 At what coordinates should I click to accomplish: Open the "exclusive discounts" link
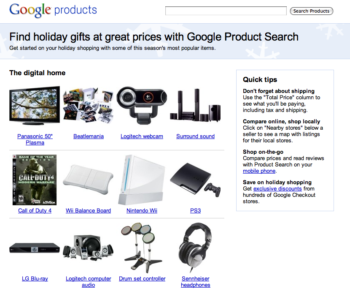click(277, 189)
